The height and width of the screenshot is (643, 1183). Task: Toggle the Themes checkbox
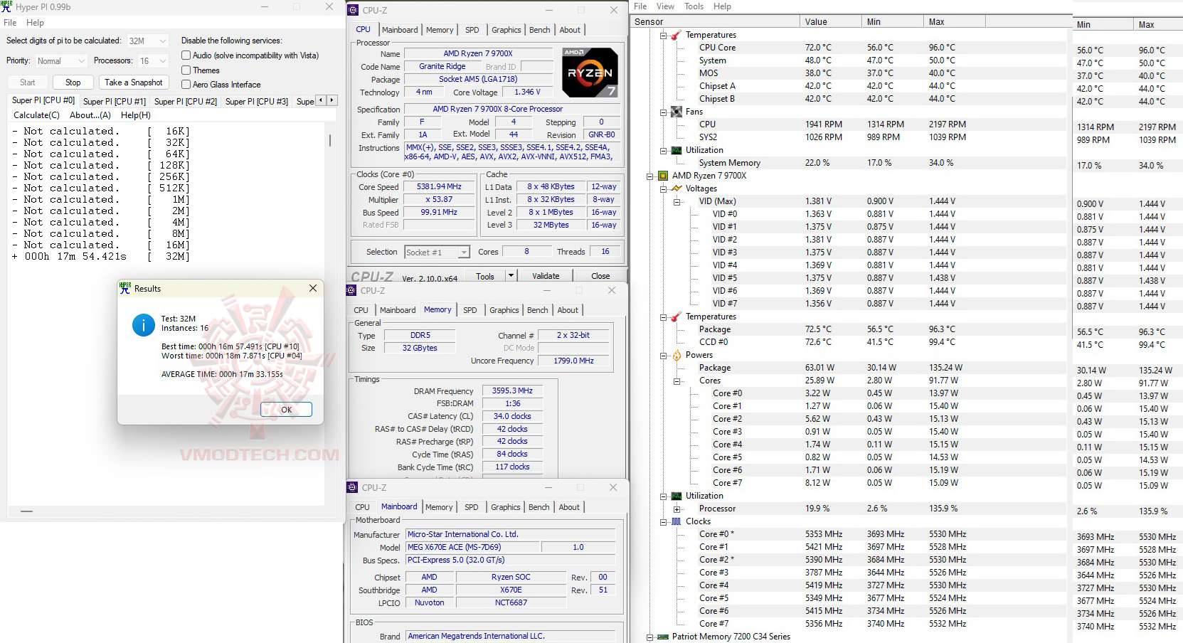coord(186,70)
